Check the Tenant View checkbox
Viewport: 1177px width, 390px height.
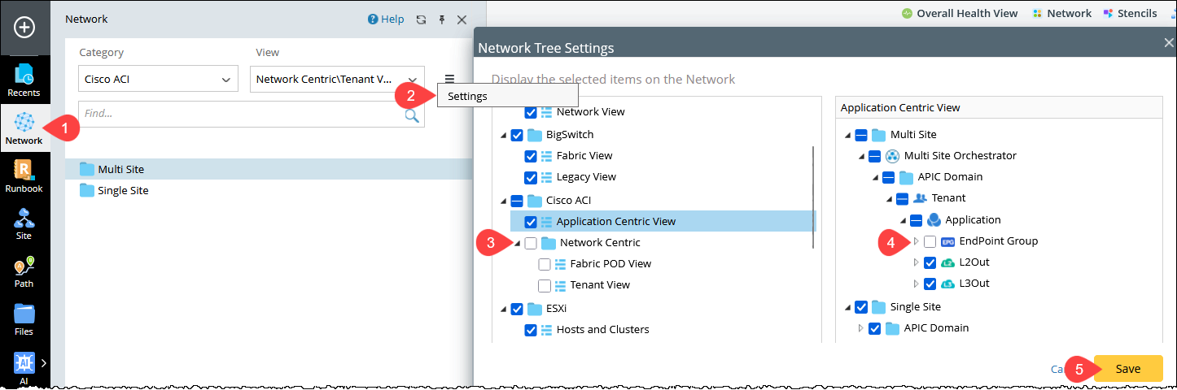tap(545, 285)
